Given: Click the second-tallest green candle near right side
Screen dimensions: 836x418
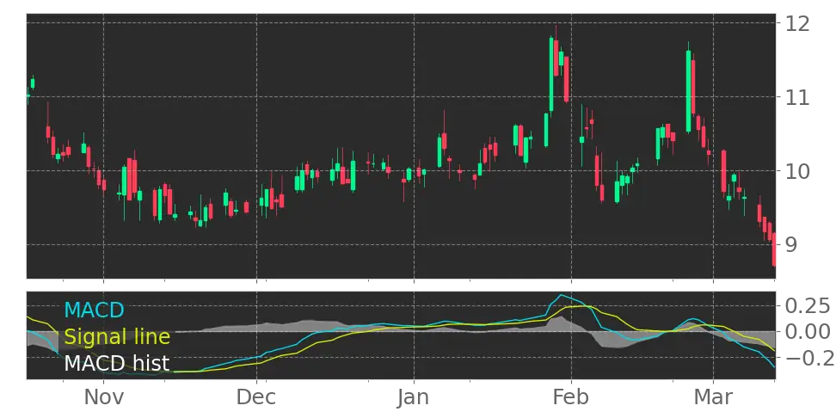Looking at the screenshot, I should pyautogui.click(x=689, y=90).
